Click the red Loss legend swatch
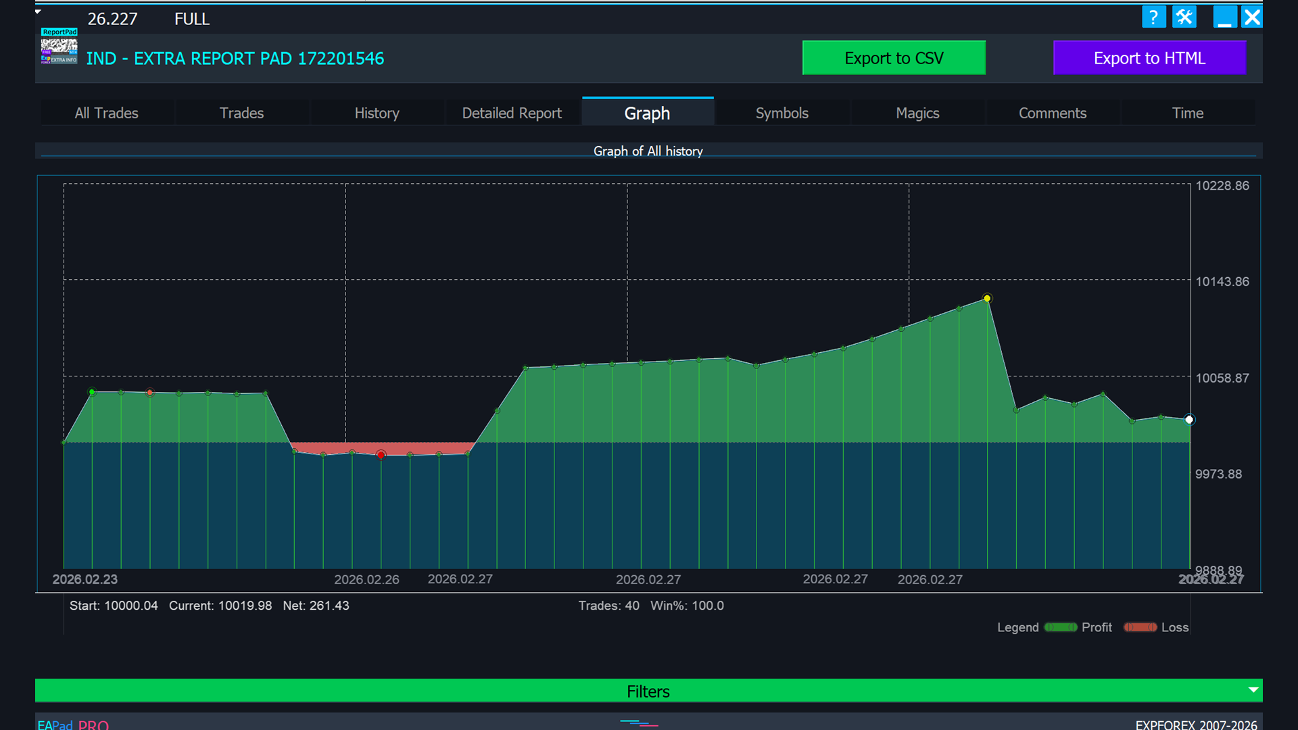Image resolution: width=1298 pixels, height=730 pixels. 1140,627
